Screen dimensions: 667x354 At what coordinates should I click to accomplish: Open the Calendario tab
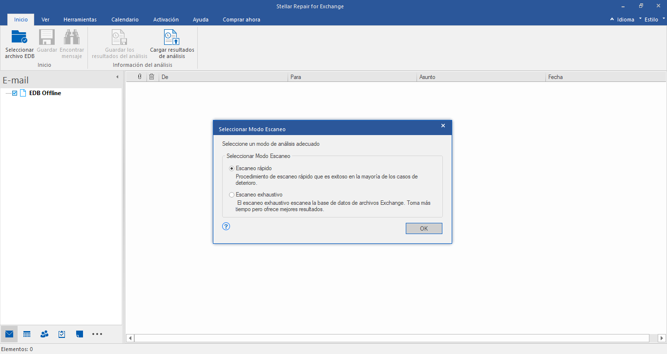(x=125, y=20)
